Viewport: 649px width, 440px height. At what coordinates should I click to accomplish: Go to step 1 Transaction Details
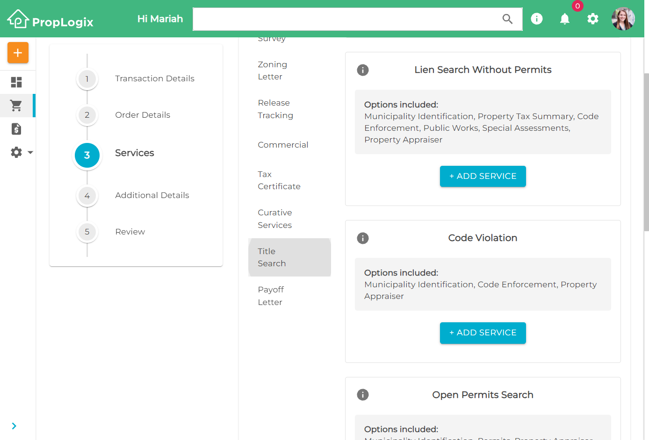tap(136, 78)
